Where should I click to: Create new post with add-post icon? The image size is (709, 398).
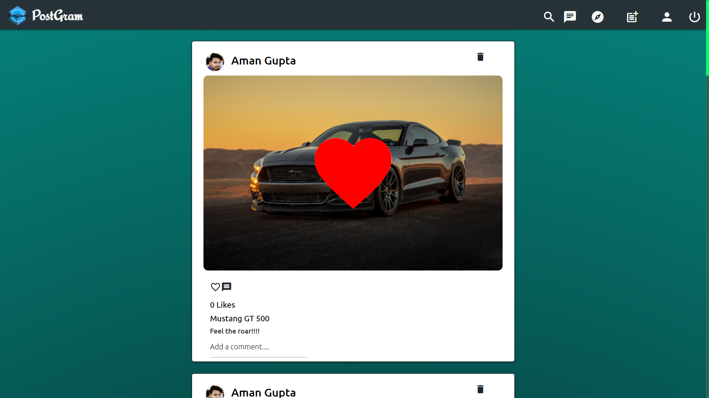click(x=632, y=17)
